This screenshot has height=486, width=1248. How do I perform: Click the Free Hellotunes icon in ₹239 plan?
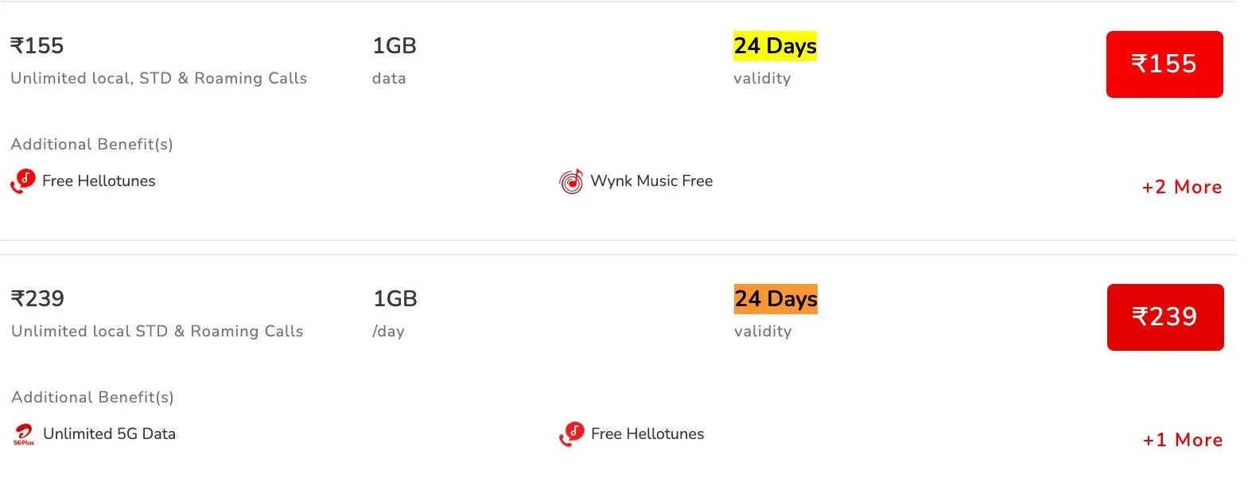pos(572,434)
